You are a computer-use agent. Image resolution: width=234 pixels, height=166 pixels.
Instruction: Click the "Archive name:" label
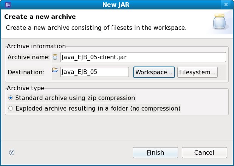(28, 57)
